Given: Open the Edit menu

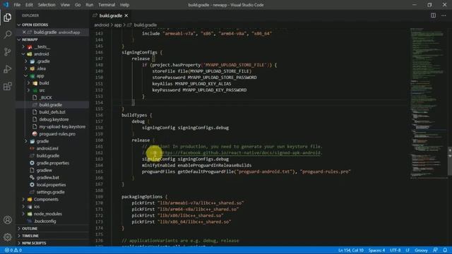Looking at the screenshot, I should [x=29, y=5].
